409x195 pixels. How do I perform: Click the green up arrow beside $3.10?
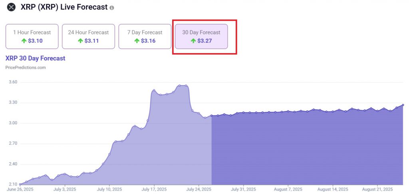[24, 41]
